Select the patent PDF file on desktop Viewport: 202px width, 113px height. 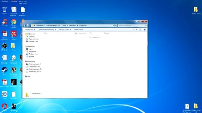4,83
